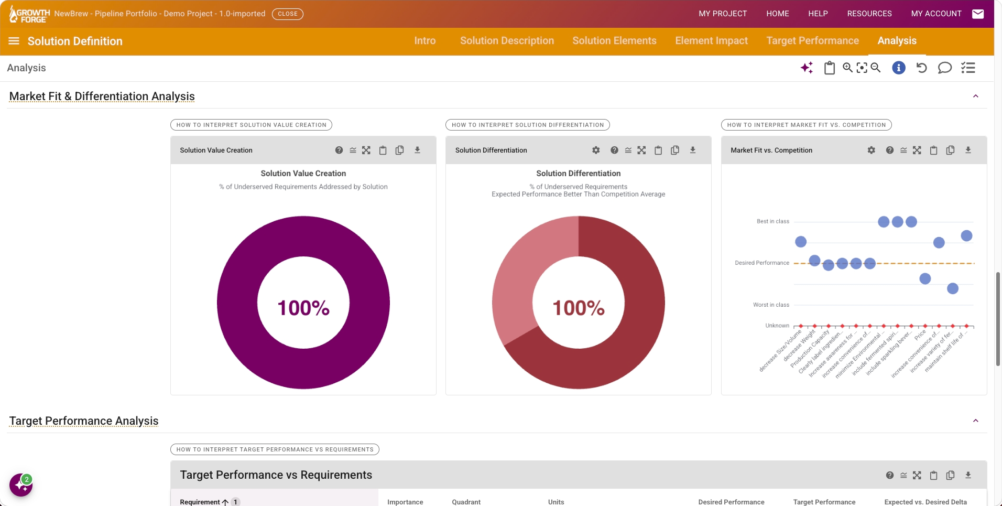Open How to Interpret Target Performance vs Requirements
Image resolution: width=1002 pixels, height=506 pixels.
pyautogui.click(x=275, y=449)
